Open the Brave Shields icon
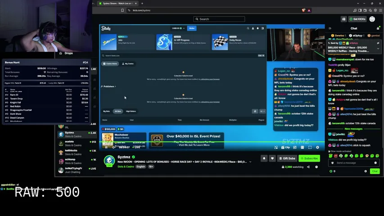Screen dimensions: 384x216 [x=303, y=10]
